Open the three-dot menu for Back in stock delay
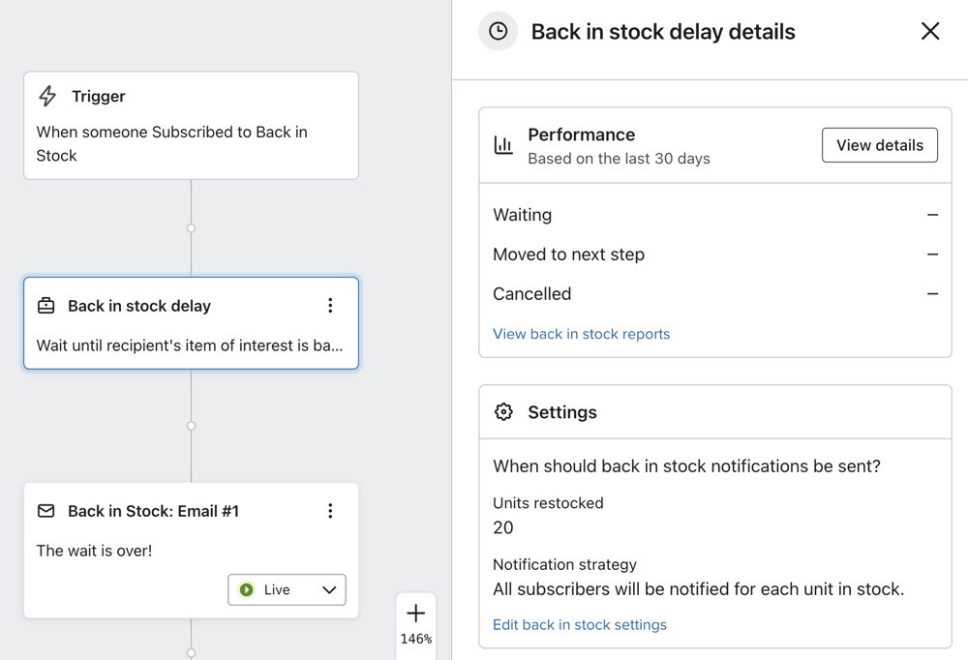This screenshot has height=660, width=968. 330,306
